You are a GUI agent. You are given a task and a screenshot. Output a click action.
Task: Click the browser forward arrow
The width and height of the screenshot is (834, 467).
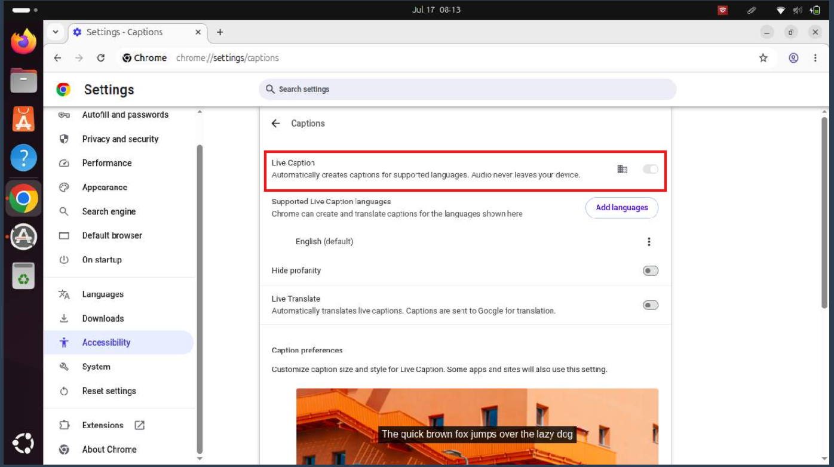click(x=79, y=58)
